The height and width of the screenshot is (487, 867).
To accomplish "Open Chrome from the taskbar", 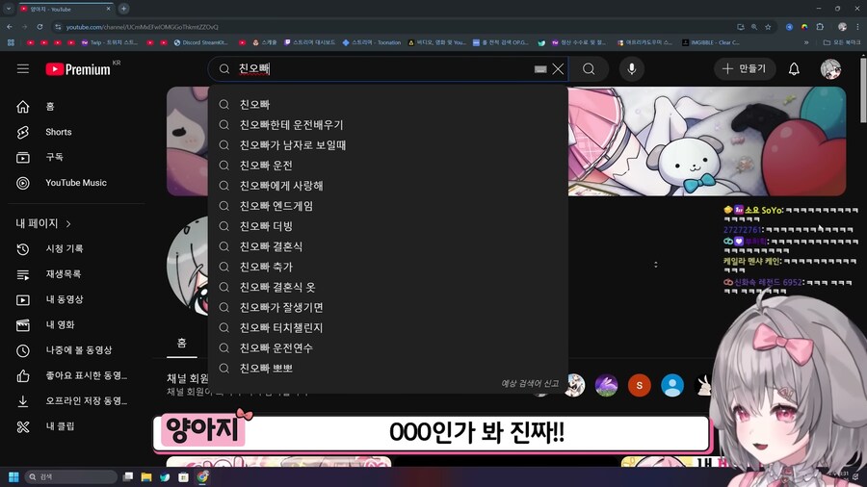I will coord(202,477).
